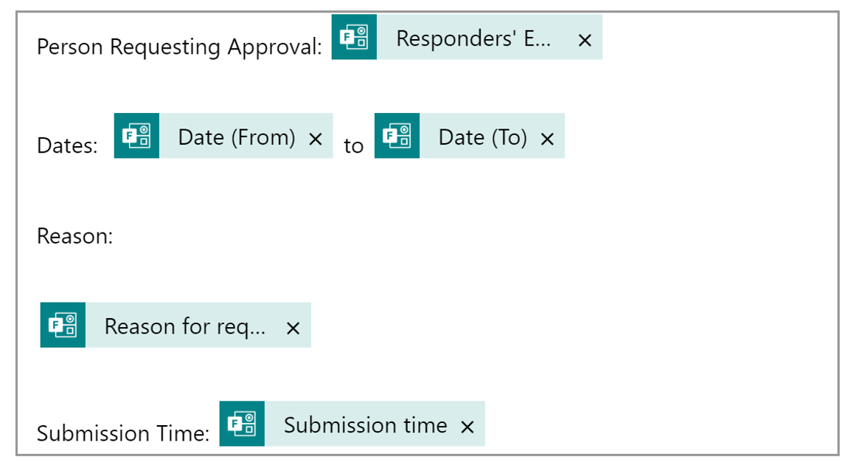Screen dimensions: 848x468
Task: Remove the Submission time token
Action: click(468, 427)
